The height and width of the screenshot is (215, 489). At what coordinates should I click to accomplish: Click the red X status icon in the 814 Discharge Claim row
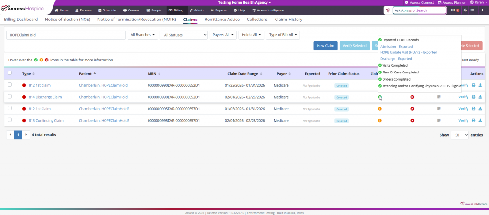pyautogui.click(x=412, y=97)
